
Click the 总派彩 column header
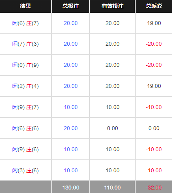click(154, 6)
